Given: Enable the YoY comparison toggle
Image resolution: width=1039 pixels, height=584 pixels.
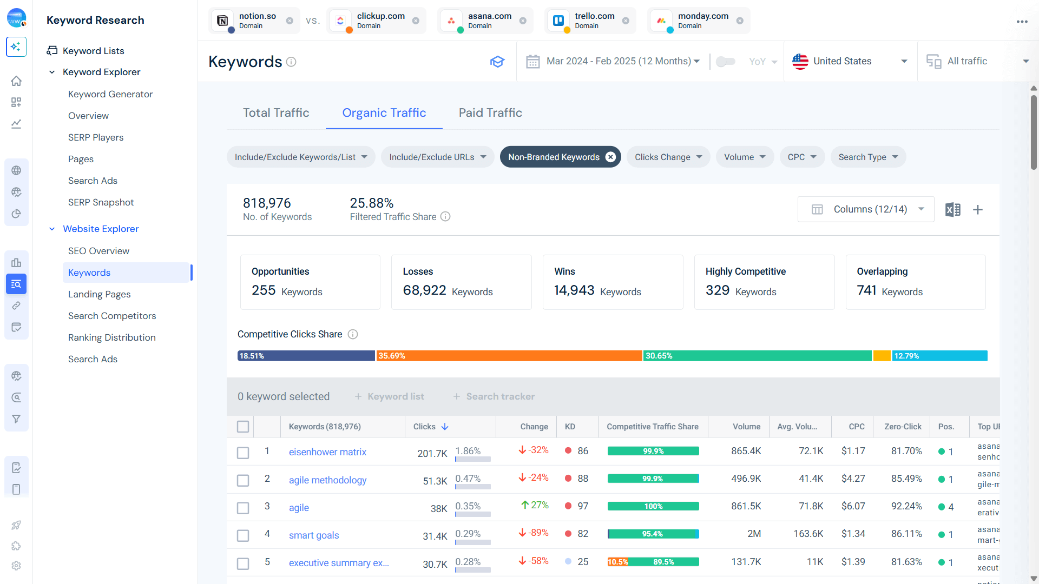Looking at the screenshot, I should pos(726,61).
